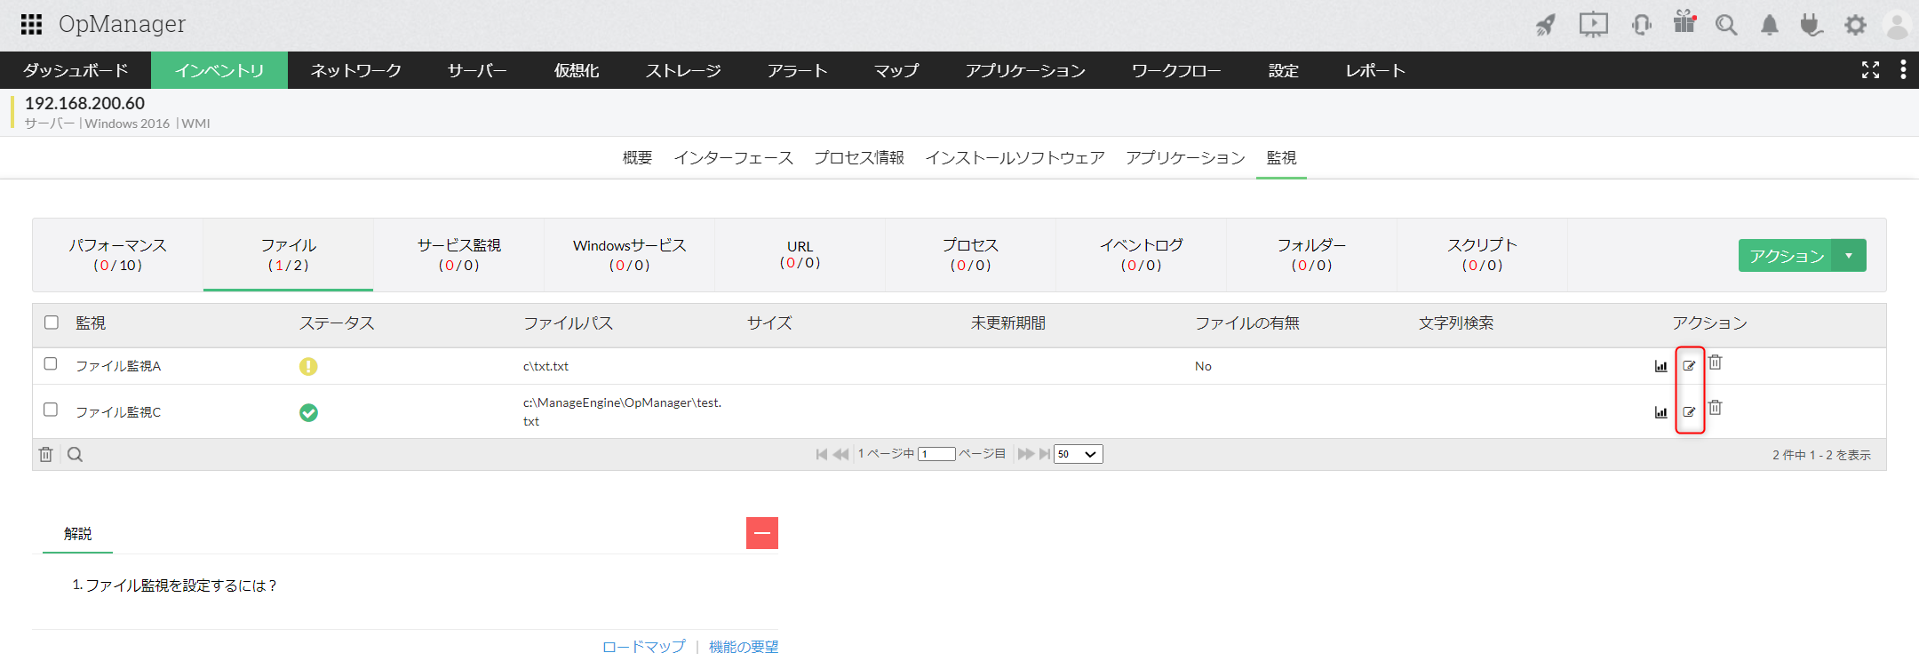Edit the ファイル監視C monitor
Screen dimensions: 1919x669
pyautogui.click(x=1689, y=411)
